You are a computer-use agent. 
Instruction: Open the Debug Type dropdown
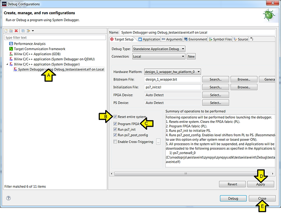click(159, 49)
